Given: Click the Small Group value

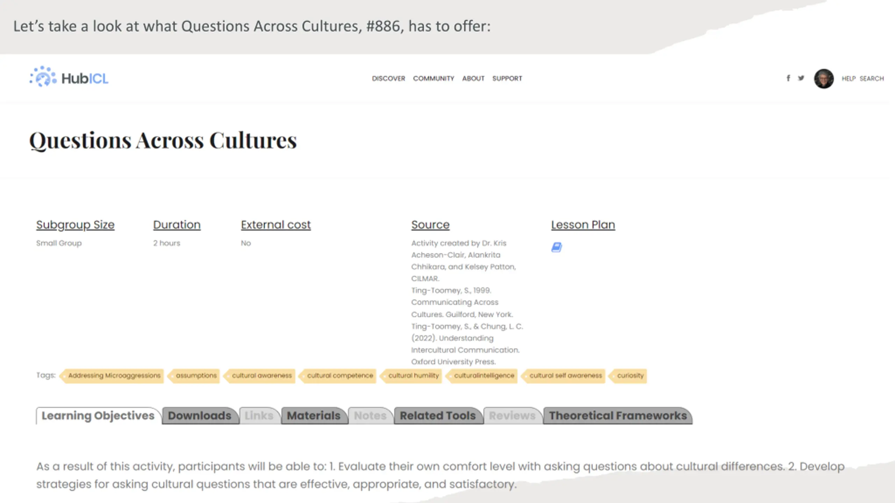Looking at the screenshot, I should pos(59,243).
